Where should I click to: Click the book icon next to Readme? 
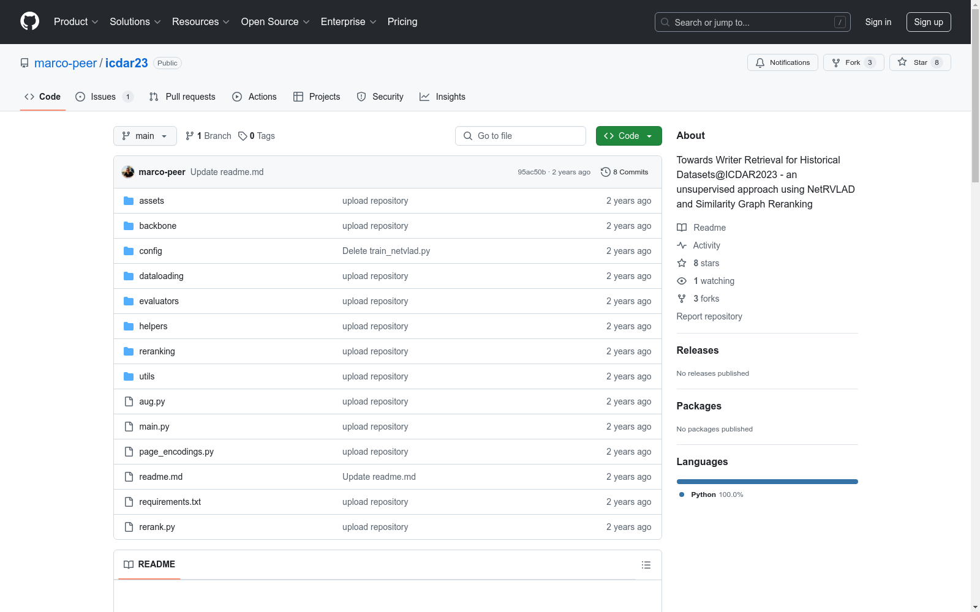pos(682,228)
